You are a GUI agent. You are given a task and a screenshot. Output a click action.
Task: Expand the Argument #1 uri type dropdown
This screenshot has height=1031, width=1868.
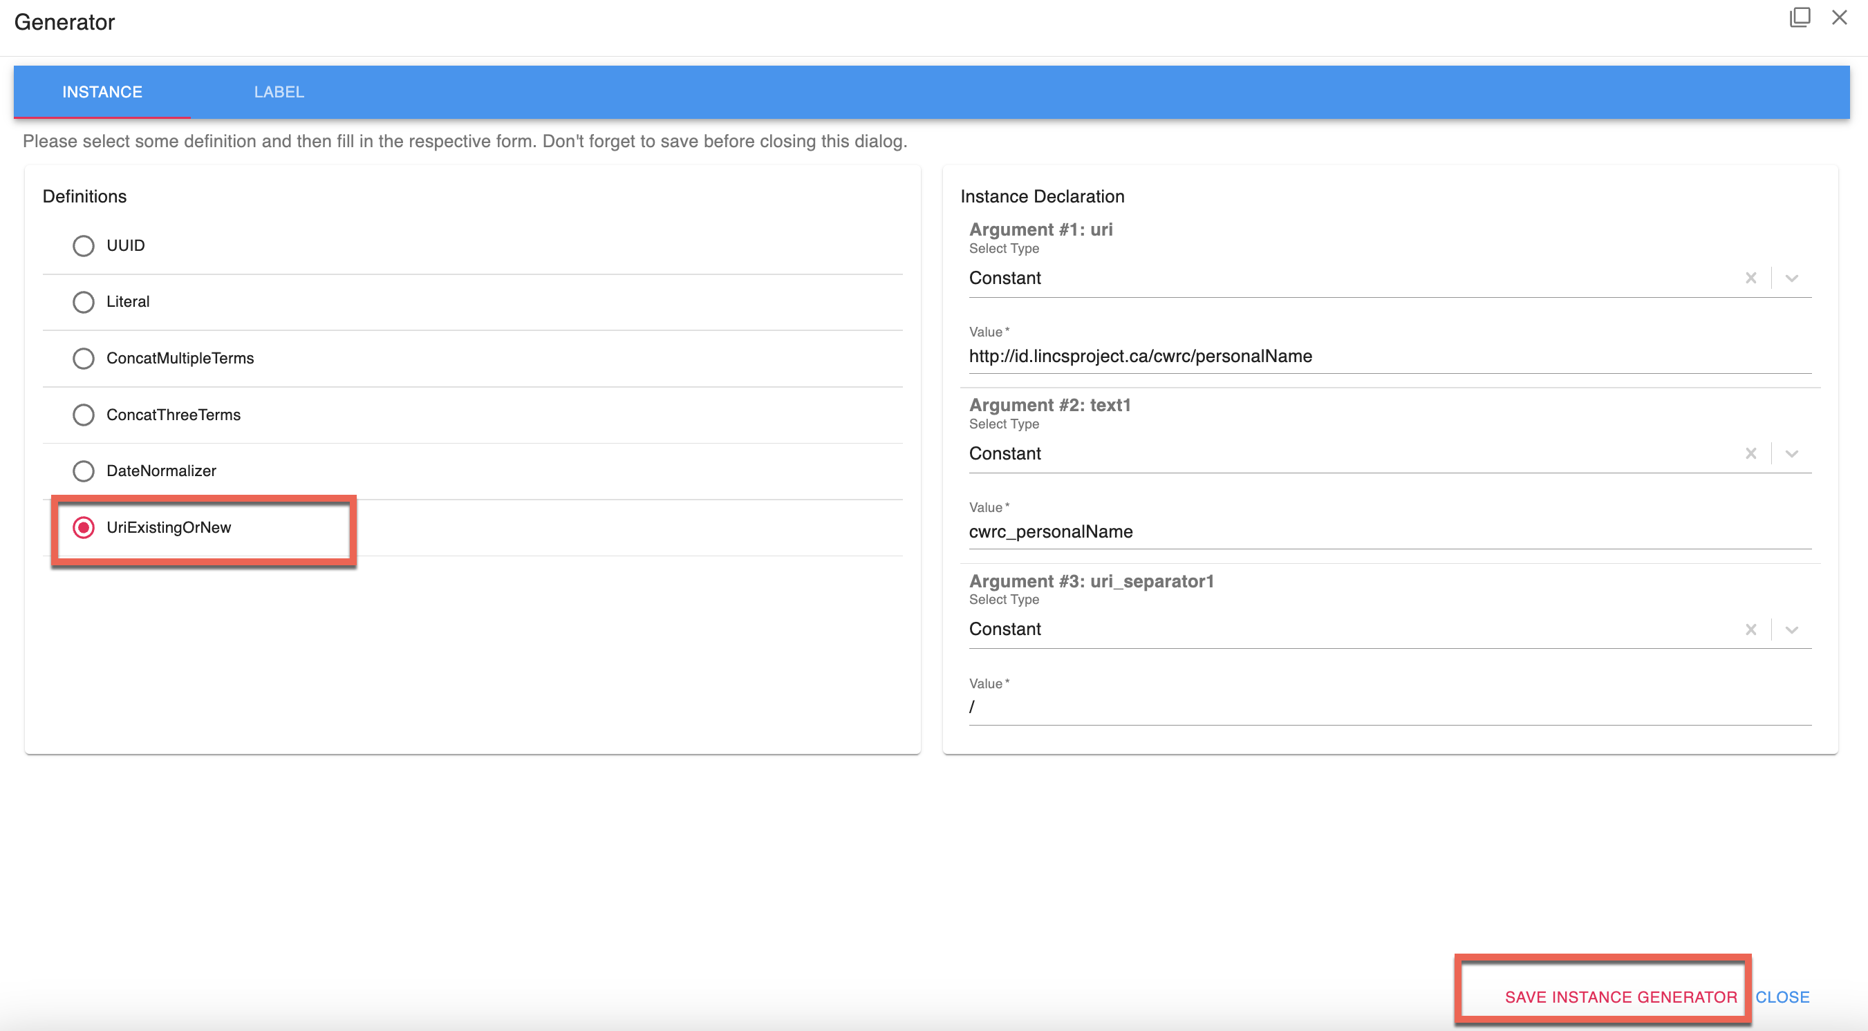[x=1791, y=278]
